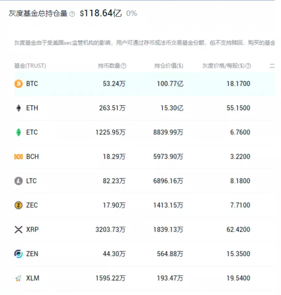The image size is (281, 295).
Task: Click ZEN holding value 564.88万
Action: click(170, 254)
